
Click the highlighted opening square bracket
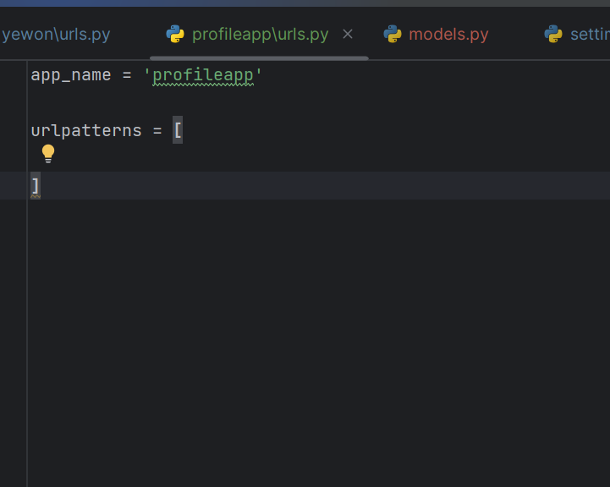pyautogui.click(x=178, y=130)
